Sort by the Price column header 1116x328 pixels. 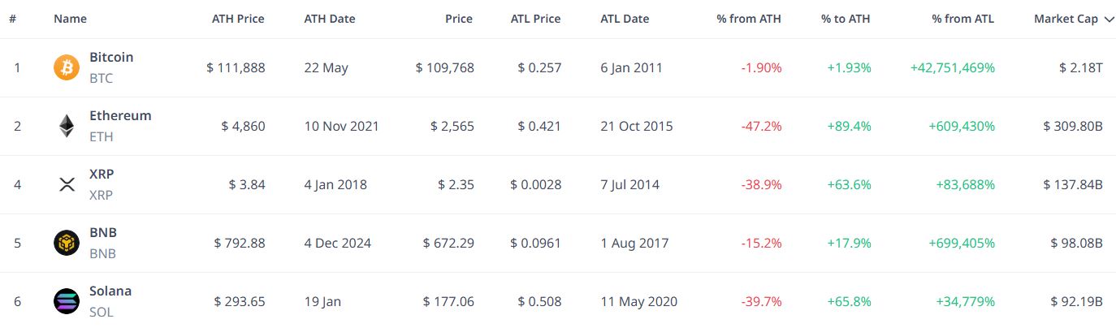click(460, 19)
